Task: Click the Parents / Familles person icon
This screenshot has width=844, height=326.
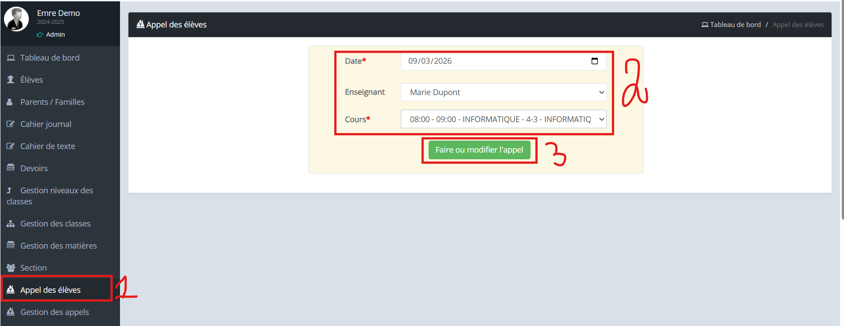Action: coord(10,102)
